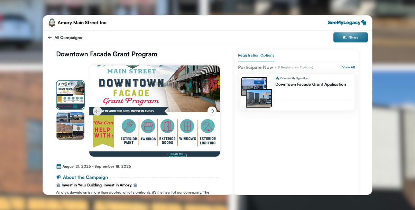Click the About the Campaign heading
Viewport: 415px width, 210px height.
coord(85,177)
